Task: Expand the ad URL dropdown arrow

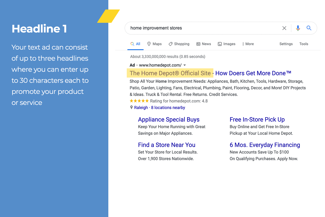Action: coord(185,65)
